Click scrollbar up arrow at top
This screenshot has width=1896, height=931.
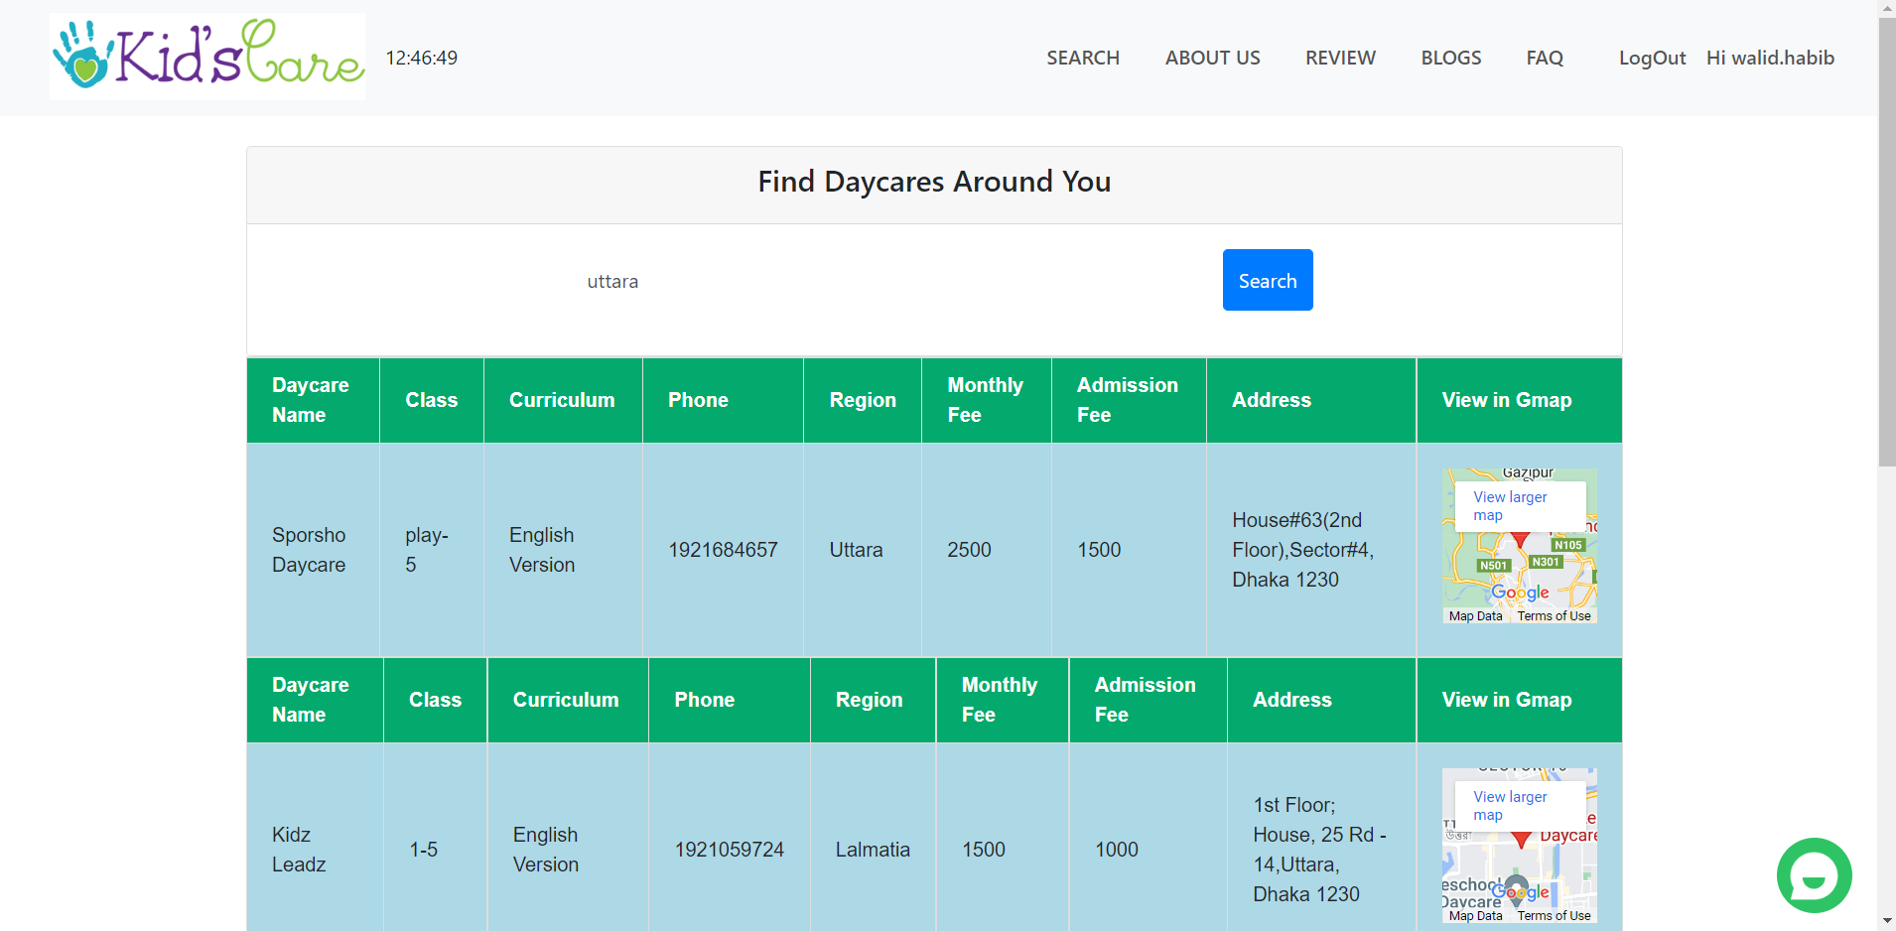click(x=1887, y=8)
